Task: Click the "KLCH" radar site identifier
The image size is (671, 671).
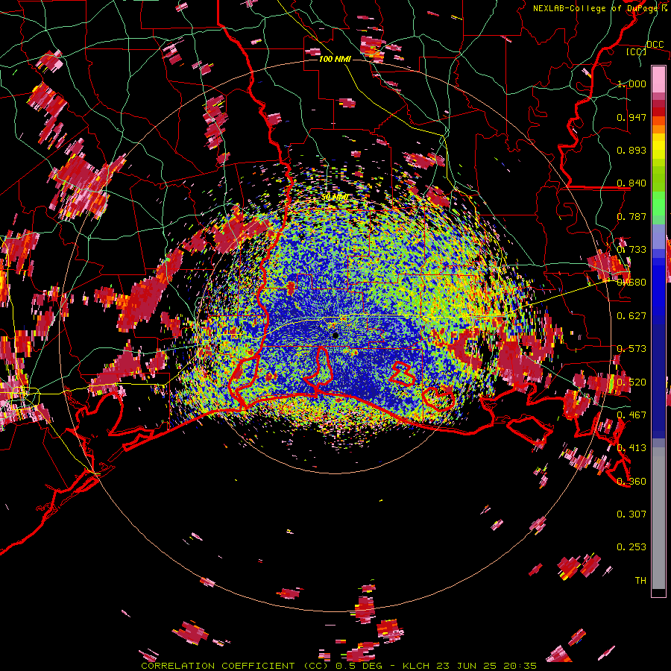Action: point(416,666)
